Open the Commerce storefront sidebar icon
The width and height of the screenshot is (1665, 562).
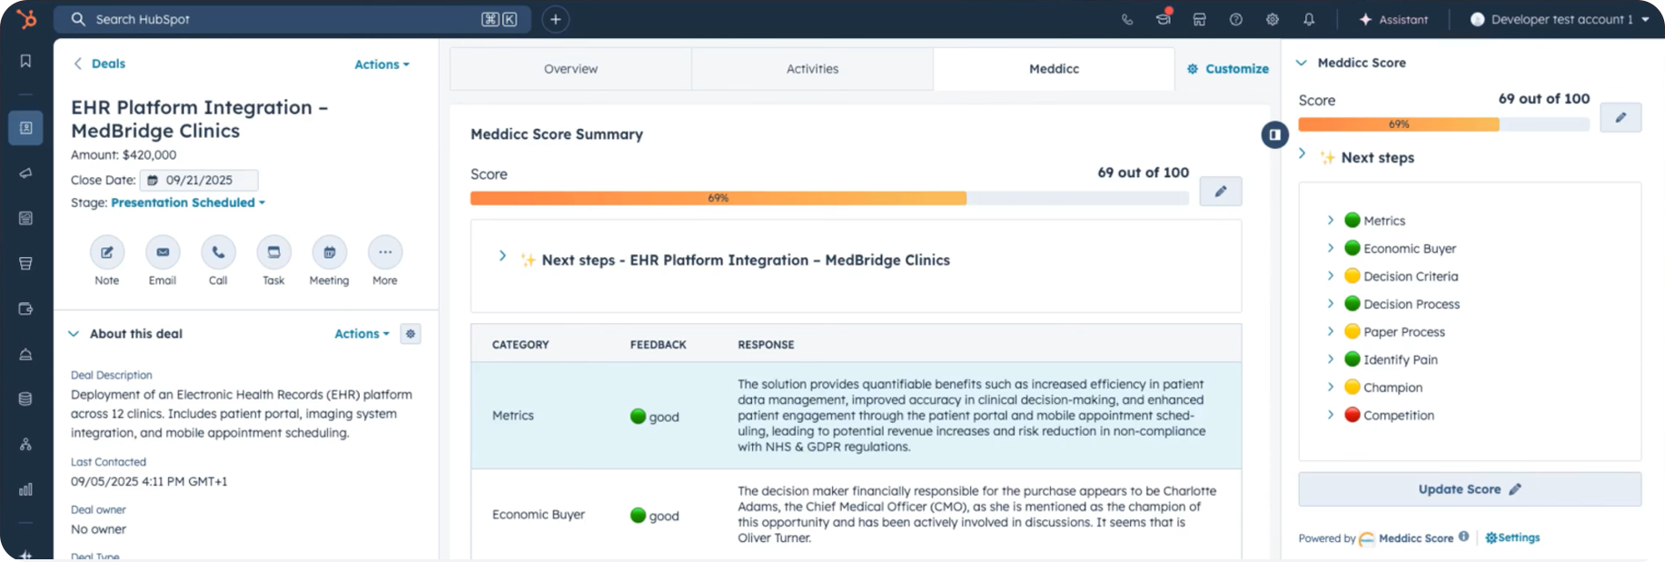pyautogui.click(x=25, y=263)
